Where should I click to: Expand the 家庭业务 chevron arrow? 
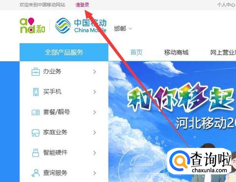tap(94, 133)
